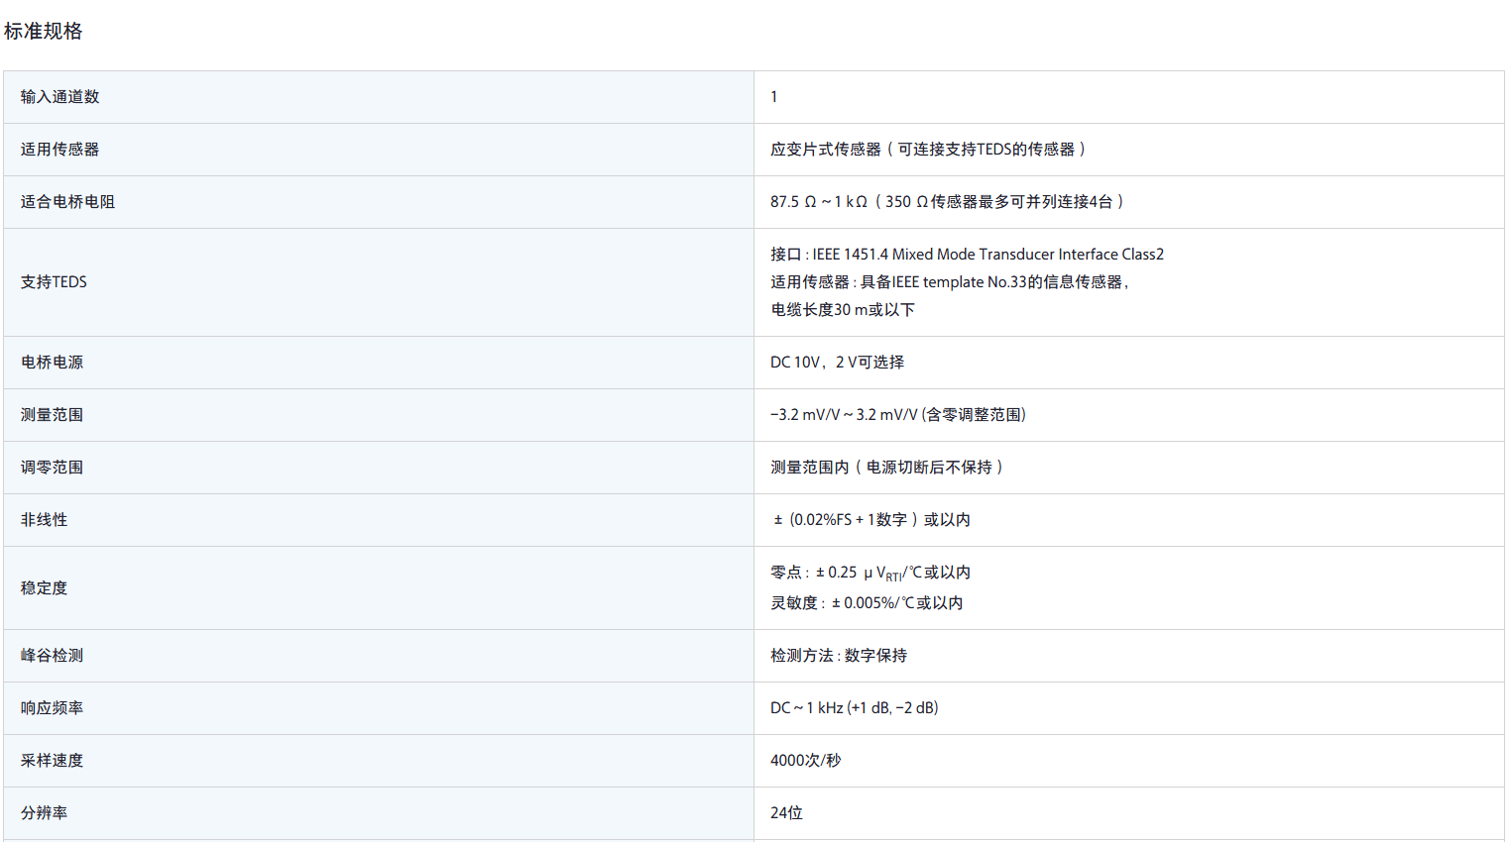The image size is (1508, 842).
Task: Click the 应变片式传感器 value cell
Action: (x=929, y=150)
